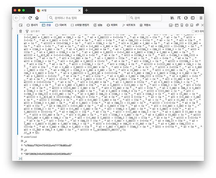Click the console filter output field
Image resolution: width=216 pixels, height=178 pixels.
[x=96, y=31]
